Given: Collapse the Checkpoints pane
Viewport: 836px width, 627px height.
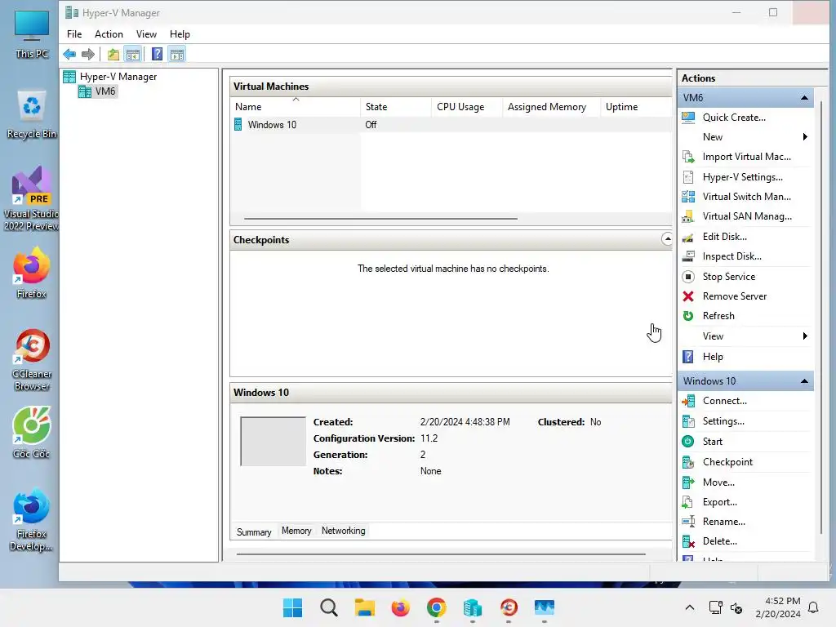Looking at the screenshot, I should (x=666, y=239).
